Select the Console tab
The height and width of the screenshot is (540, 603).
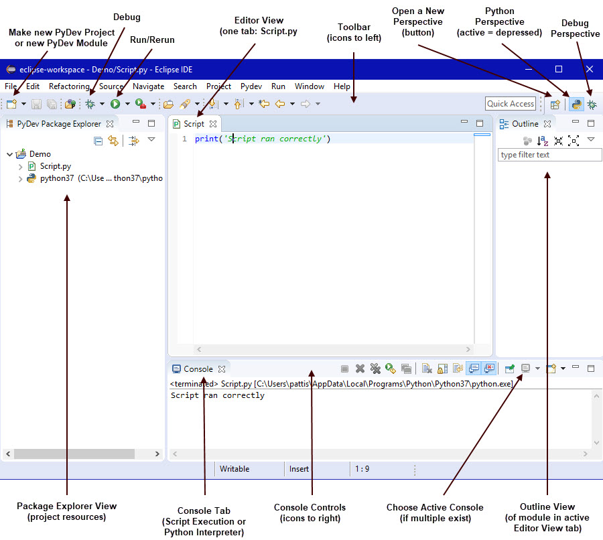(x=198, y=369)
